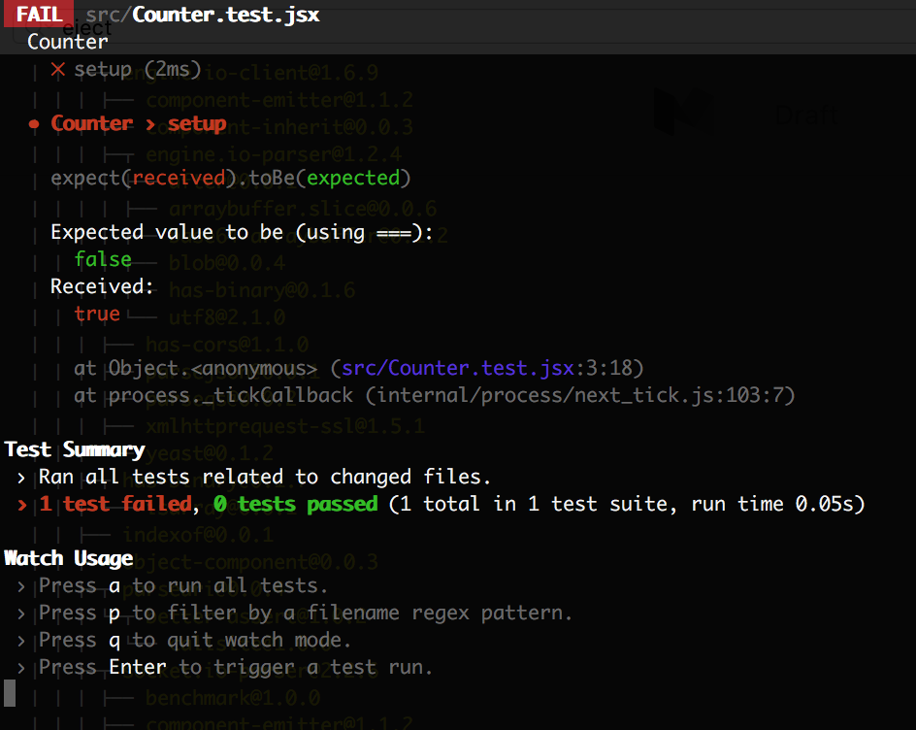The image size is (916, 730).
Task: Expand the chevron on Press p line
Action: pos(21,613)
